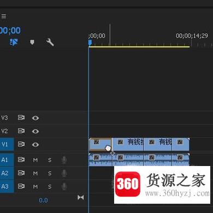
Task: Add a marker with the marker icon
Action: point(32,42)
